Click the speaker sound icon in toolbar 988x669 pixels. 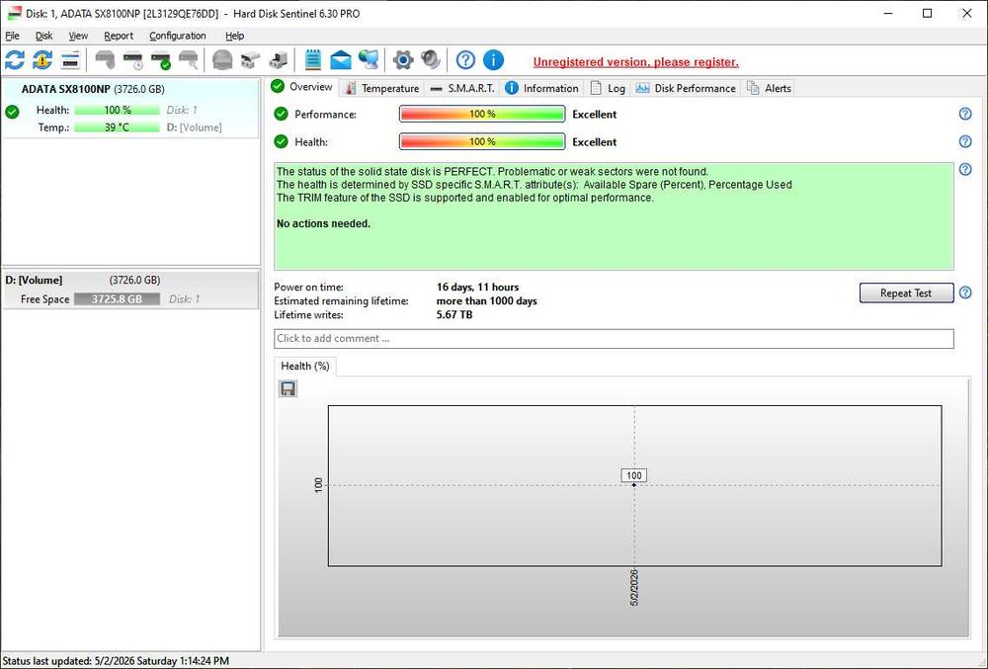pos(431,60)
